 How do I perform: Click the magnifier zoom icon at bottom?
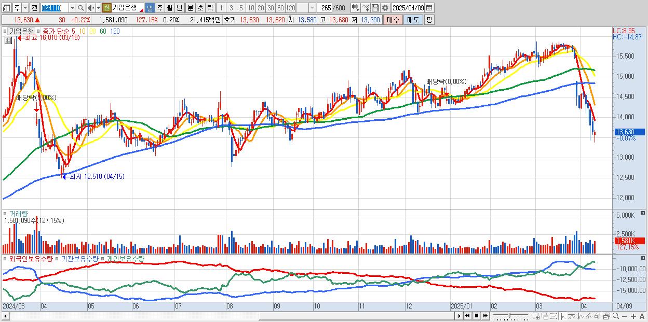pos(615,316)
